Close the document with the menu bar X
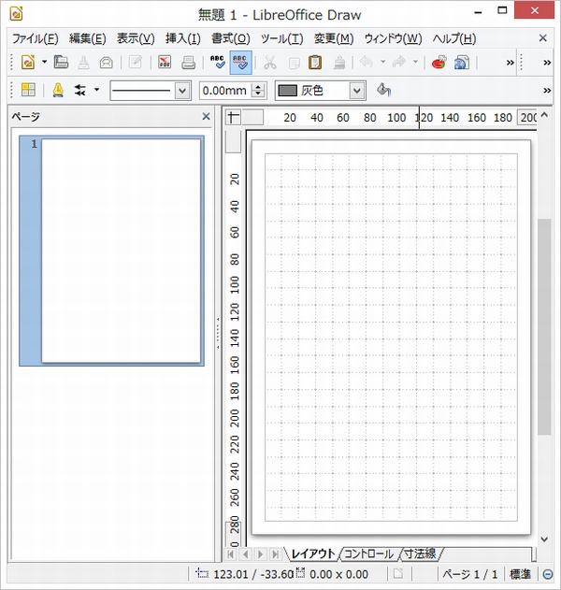This screenshot has width=561, height=590. pyautogui.click(x=542, y=38)
